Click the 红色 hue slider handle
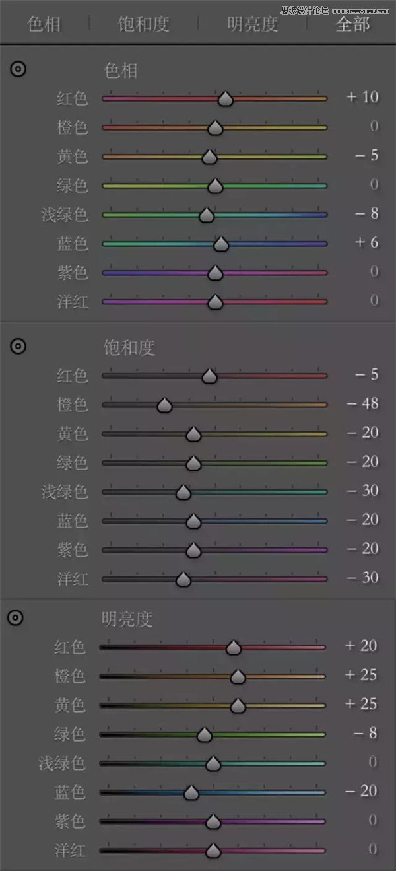 tap(226, 99)
